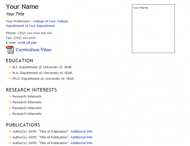
Task: Select the Ph.D. Department of education entry
Action: [x=43, y=78]
